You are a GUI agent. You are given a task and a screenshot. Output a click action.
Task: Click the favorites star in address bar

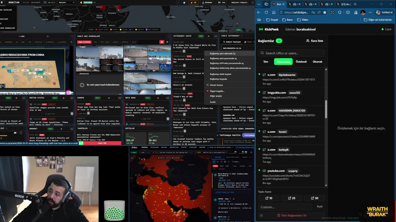coord(325,12)
